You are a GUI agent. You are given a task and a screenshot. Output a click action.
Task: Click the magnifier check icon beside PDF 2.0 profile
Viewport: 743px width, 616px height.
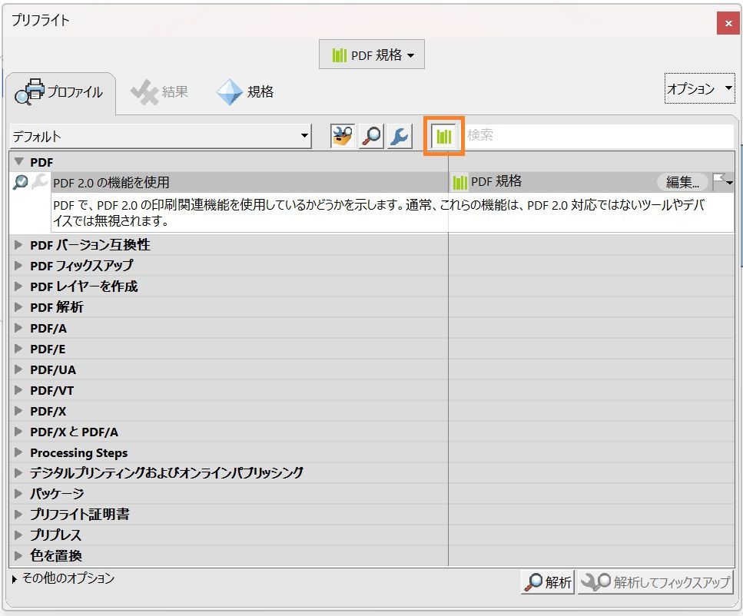point(21,182)
